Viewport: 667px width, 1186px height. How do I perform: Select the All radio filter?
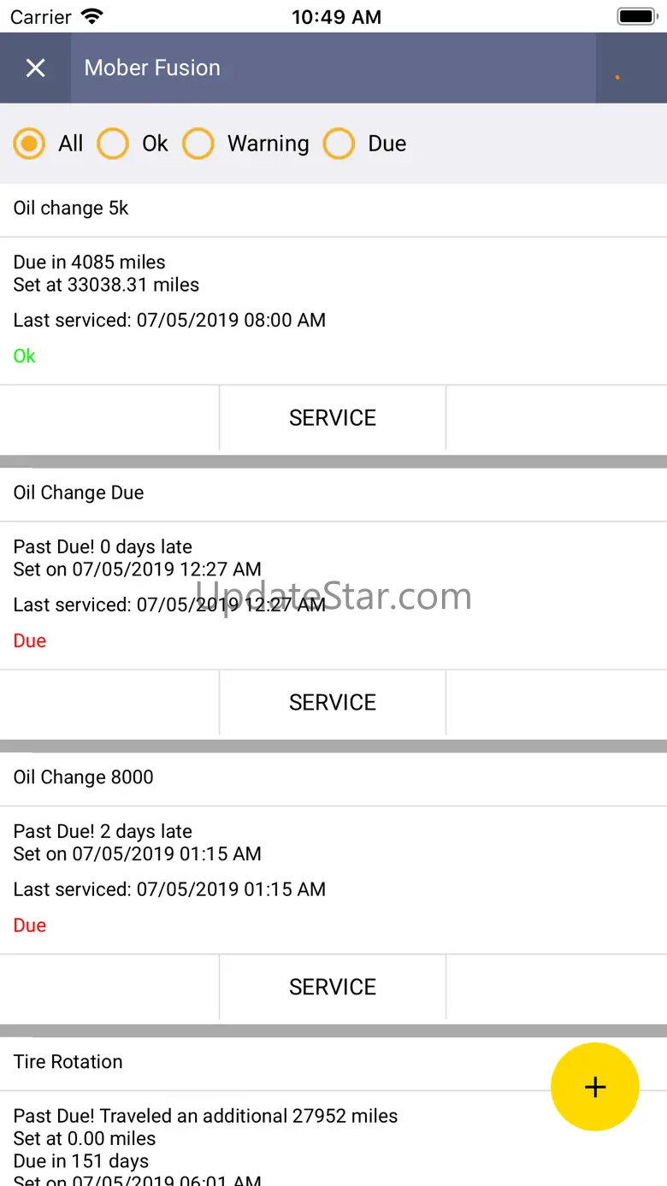(x=29, y=144)
